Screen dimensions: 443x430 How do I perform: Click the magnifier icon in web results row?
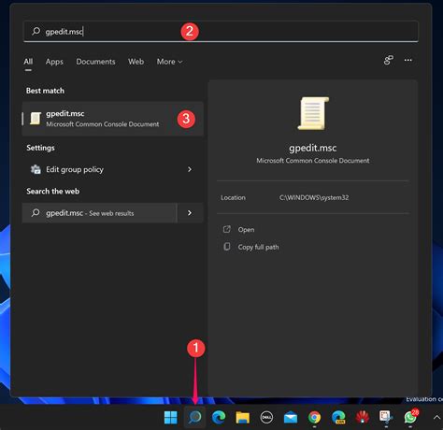(36, 213)
